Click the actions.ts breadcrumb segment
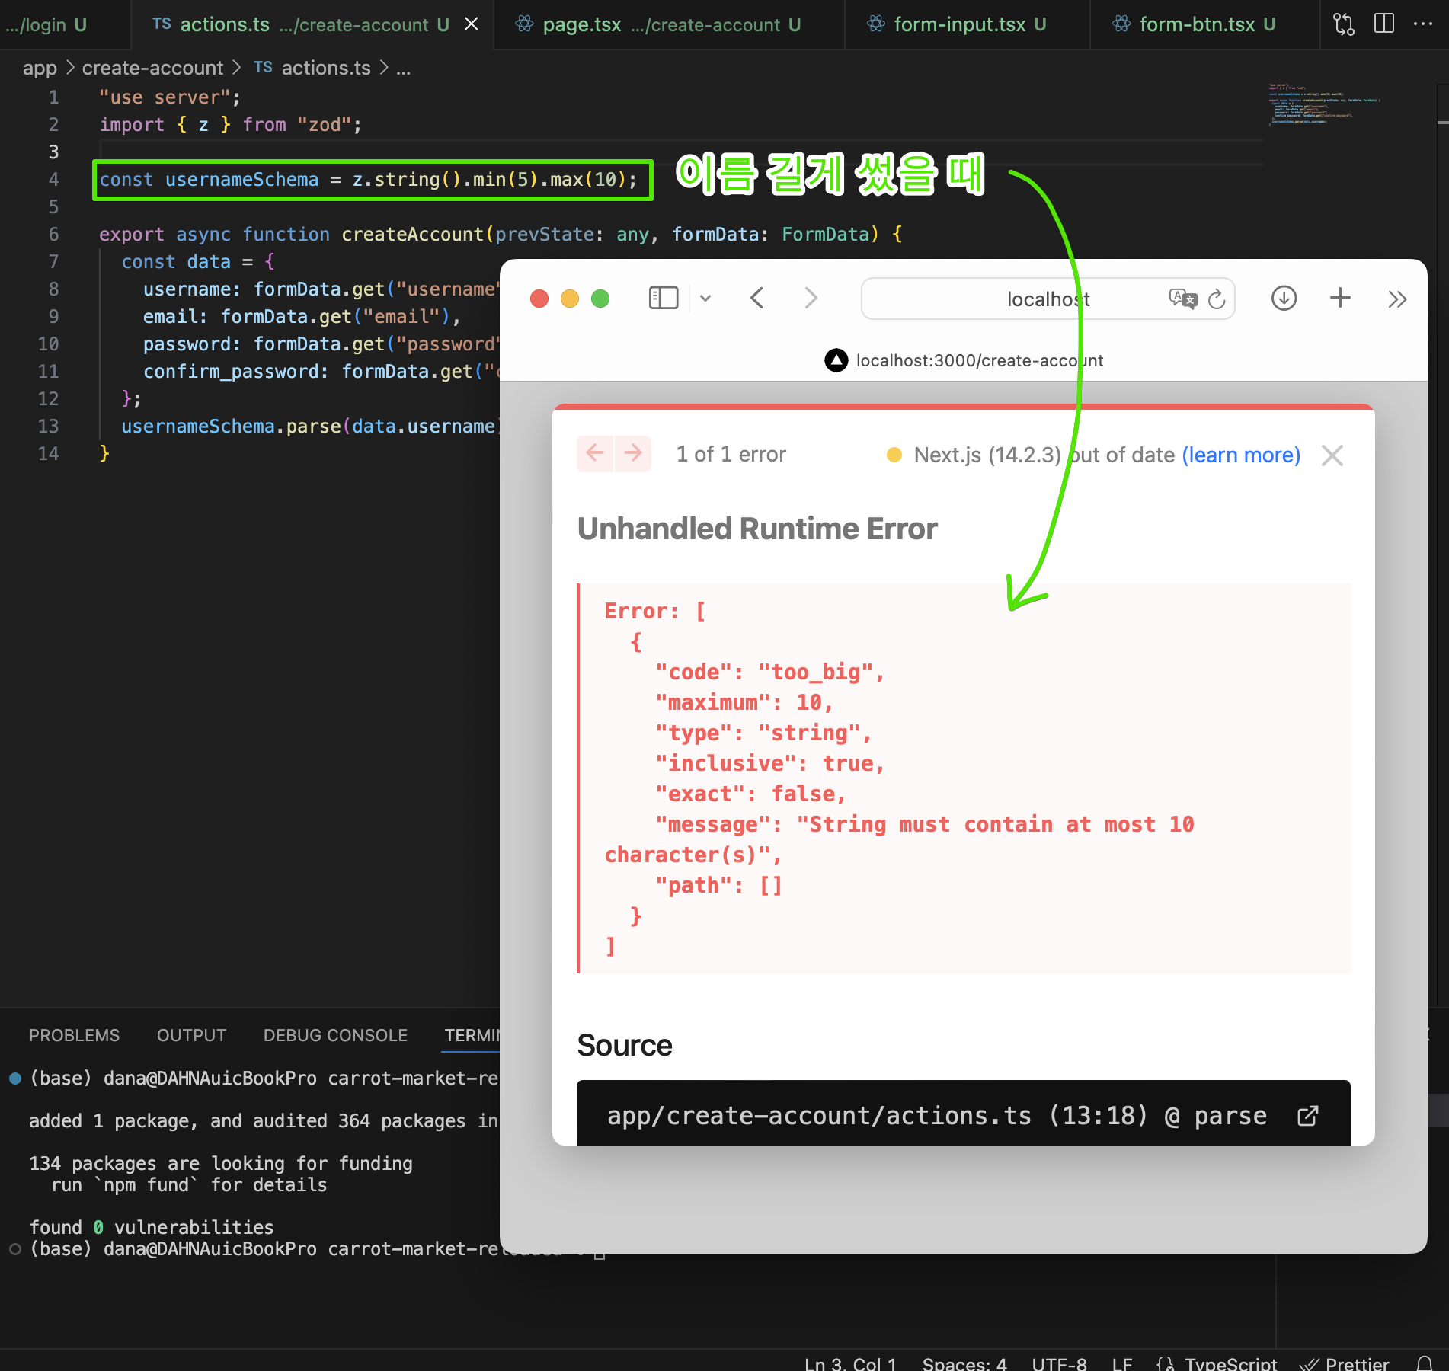 tap(326, 68)
